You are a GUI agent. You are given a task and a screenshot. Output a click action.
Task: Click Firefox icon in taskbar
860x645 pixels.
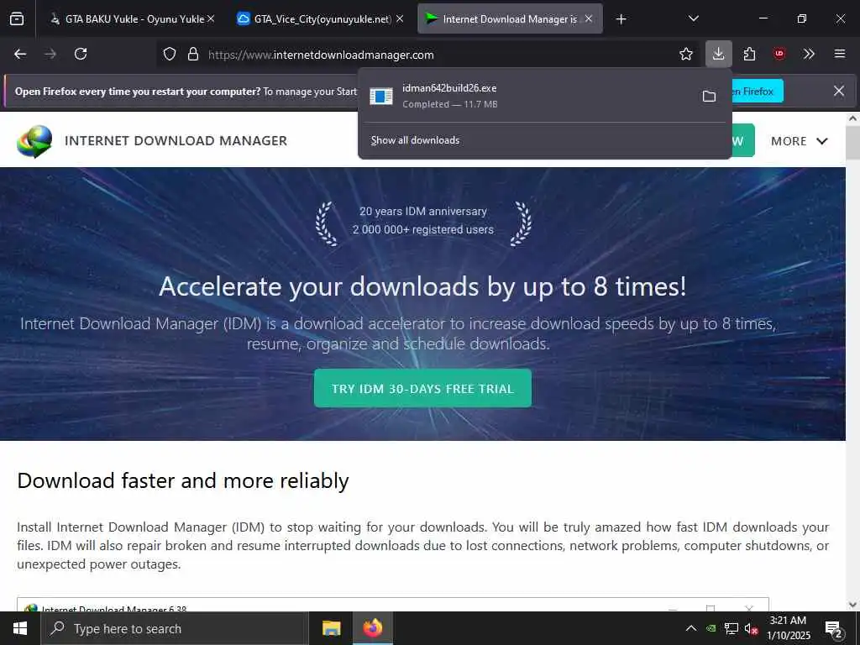coord(372,628)
